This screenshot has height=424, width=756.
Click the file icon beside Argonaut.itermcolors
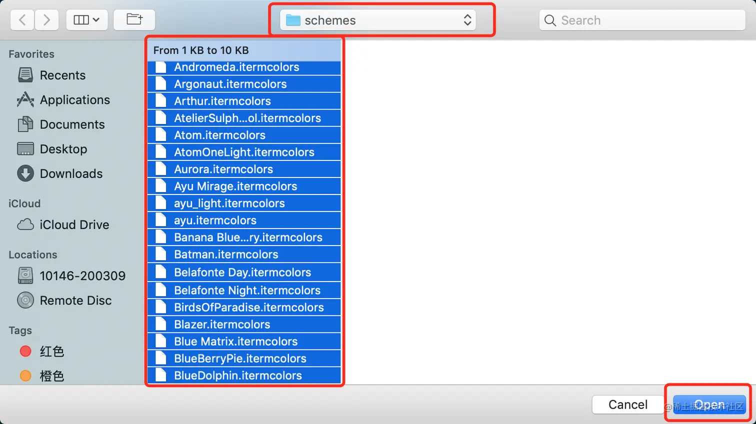[160, 84]
